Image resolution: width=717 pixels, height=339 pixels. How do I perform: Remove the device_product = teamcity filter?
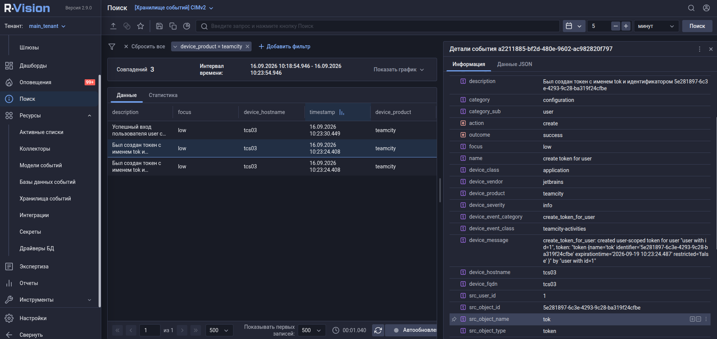pyautogui.click(x=247, y=46)
